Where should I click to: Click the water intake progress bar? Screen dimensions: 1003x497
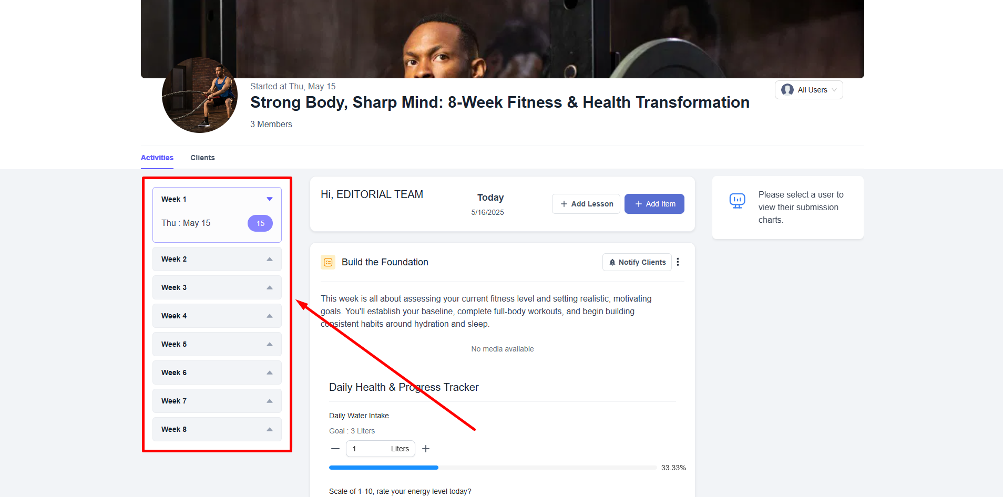pos(493,468)
